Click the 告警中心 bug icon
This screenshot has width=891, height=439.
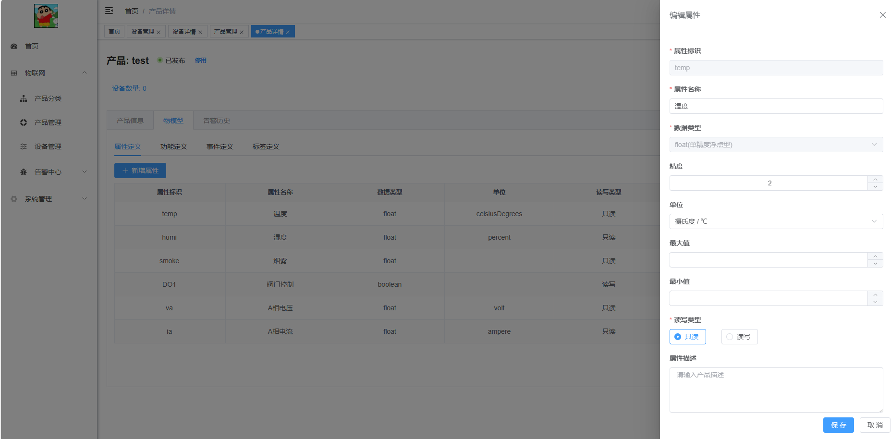click(x=24, y=172)
